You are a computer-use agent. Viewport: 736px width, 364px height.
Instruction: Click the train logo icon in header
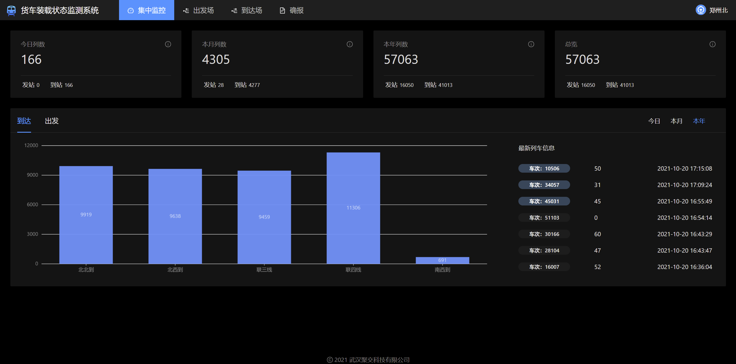click(11, 10)
